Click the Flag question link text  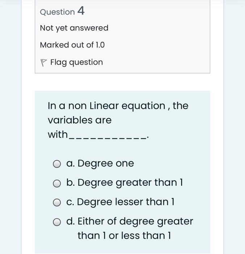[x=76, y=62]
